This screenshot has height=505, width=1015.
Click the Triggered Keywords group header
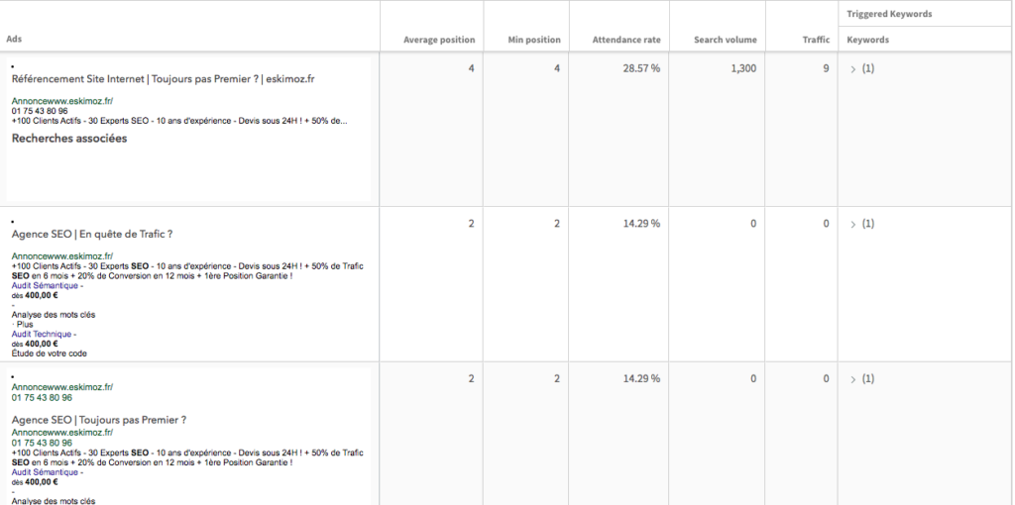(889, 14)
